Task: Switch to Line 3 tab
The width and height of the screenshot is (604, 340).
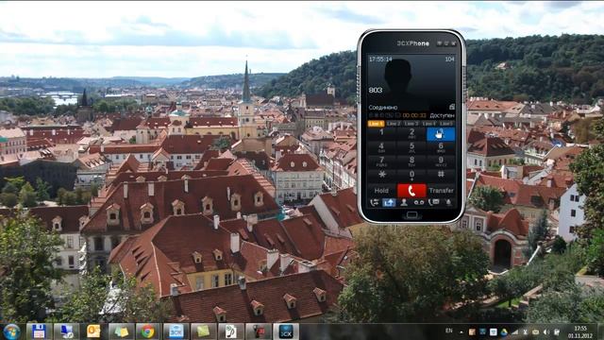Action: pyautogui.click(x=411, y=124)
